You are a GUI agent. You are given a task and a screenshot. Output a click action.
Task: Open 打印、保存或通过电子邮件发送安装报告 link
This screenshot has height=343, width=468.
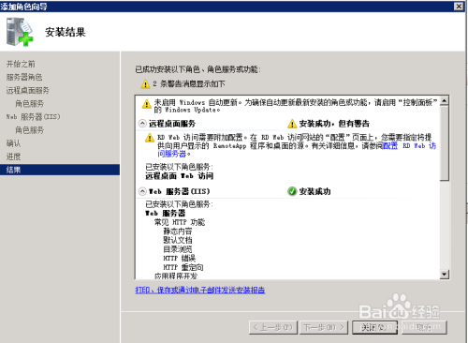coord(200,290)
